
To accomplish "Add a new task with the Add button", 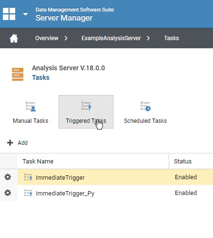I will (18, 143).
